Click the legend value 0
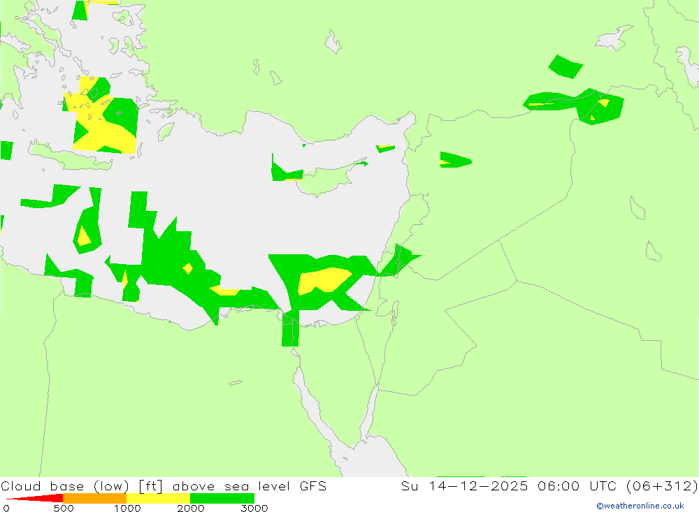 click(6, 508)
